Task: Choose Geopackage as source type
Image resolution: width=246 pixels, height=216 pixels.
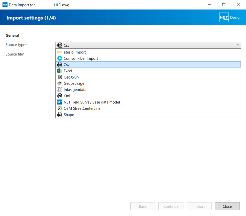Action: tap(74, 83)
